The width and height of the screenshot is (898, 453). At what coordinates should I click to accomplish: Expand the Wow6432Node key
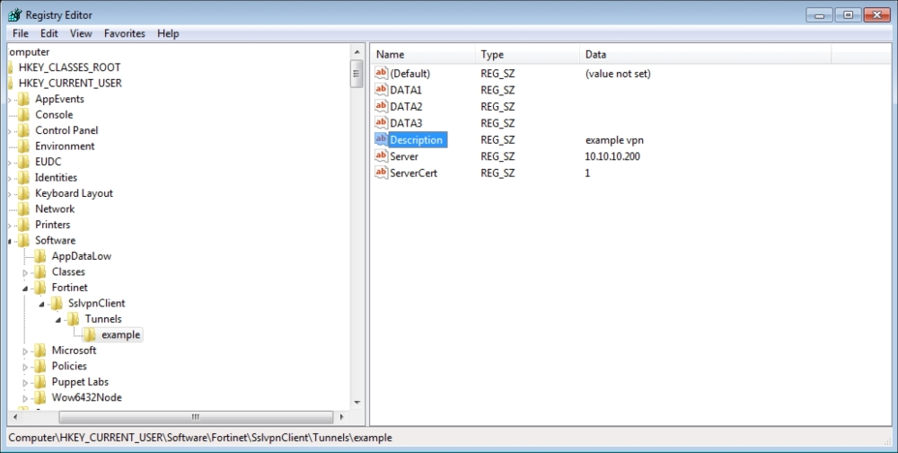click(x=26, y=397)
